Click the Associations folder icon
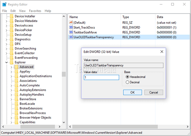The image size is (191, 136). [16, 81]
